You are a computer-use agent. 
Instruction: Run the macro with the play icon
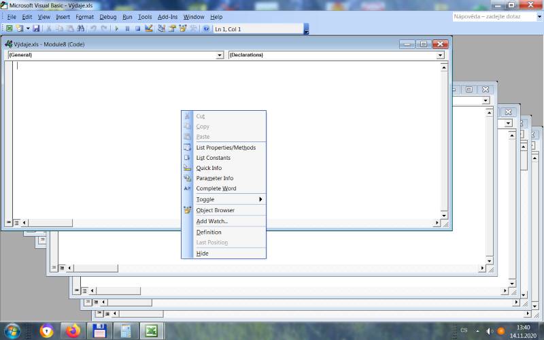pyautogui.click(x=116, y=29)
